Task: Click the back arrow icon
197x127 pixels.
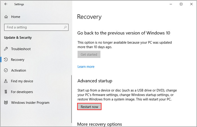Action: tap(6, 4)
